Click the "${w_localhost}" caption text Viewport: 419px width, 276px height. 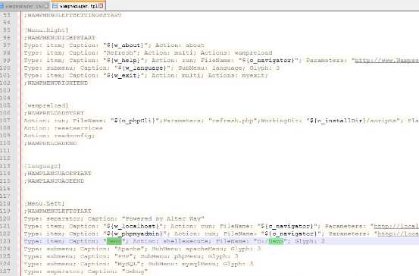tap(133, 226)
